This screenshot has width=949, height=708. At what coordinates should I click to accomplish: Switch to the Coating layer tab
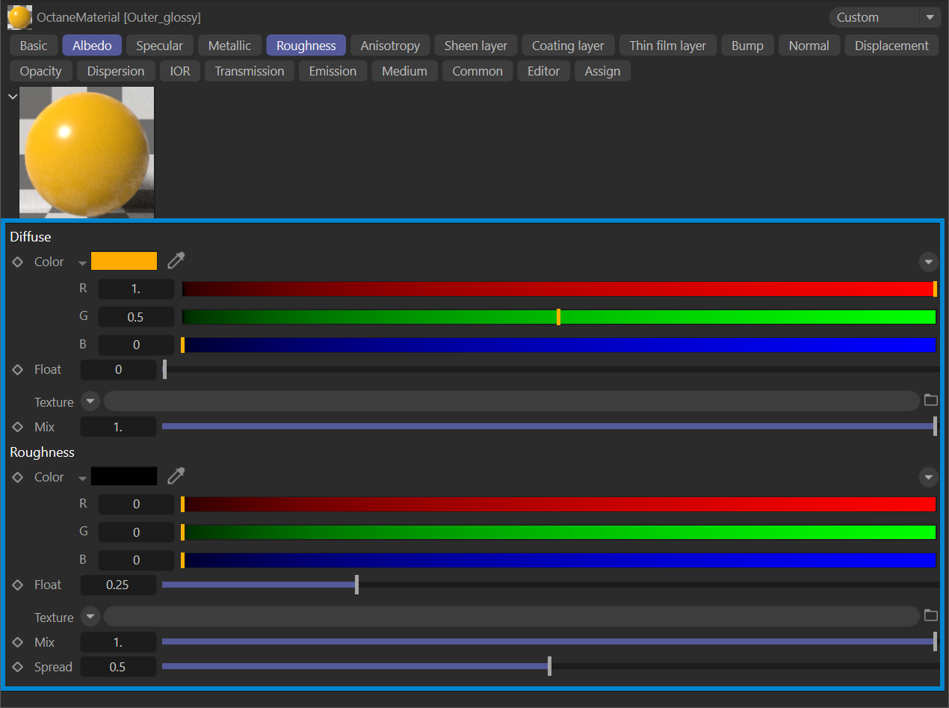[x=567, y=46]
